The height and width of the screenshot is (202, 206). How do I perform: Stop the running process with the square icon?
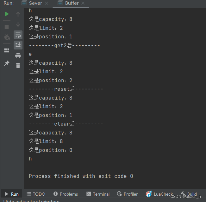pyautogui.click(x=7, y=27)
